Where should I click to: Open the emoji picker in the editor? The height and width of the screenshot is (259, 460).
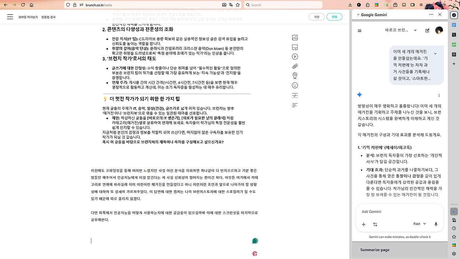click(x=295, y=85)
